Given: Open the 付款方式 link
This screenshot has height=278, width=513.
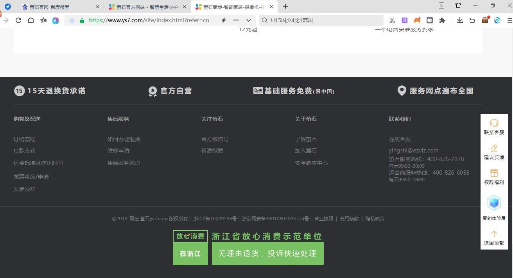Looking at the screenshot, I should [24, 151].
